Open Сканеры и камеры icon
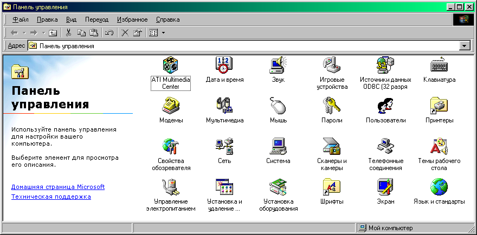477x235 pixels. (332, 146)
